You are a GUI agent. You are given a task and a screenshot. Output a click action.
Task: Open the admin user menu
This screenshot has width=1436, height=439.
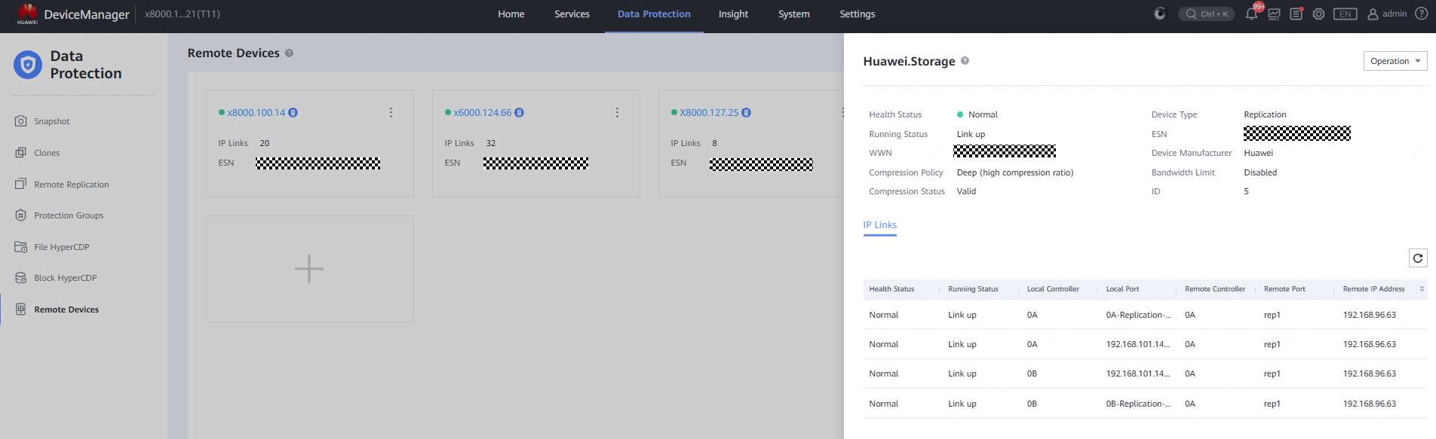coord(1387,14)
